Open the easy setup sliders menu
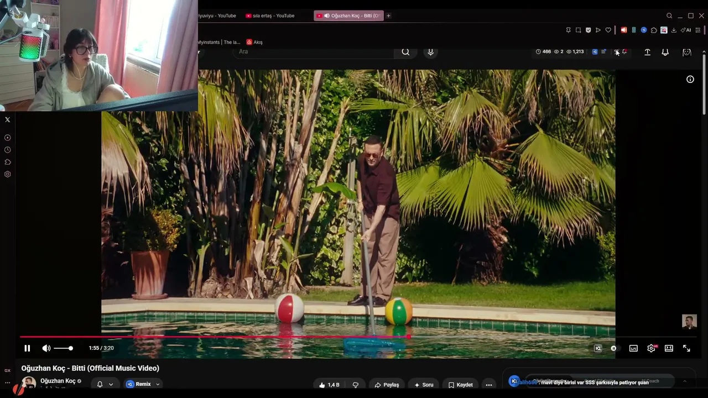The width and height of the screenshot is (708, 398). pos(698,30)
